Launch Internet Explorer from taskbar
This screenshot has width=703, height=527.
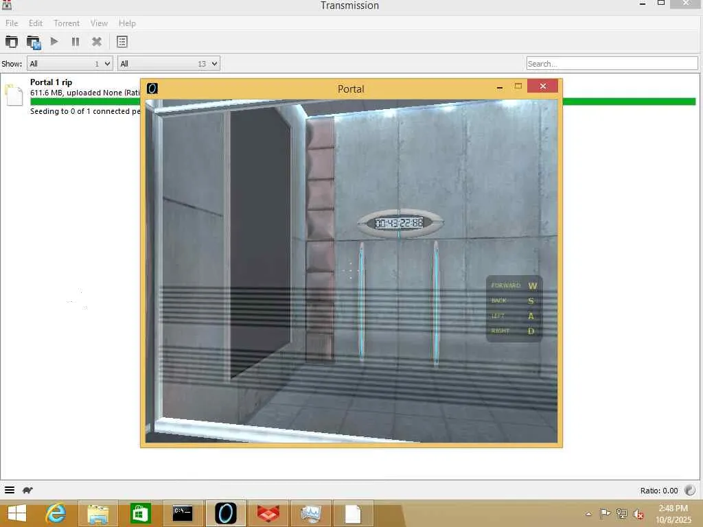[x=56, y=513]
